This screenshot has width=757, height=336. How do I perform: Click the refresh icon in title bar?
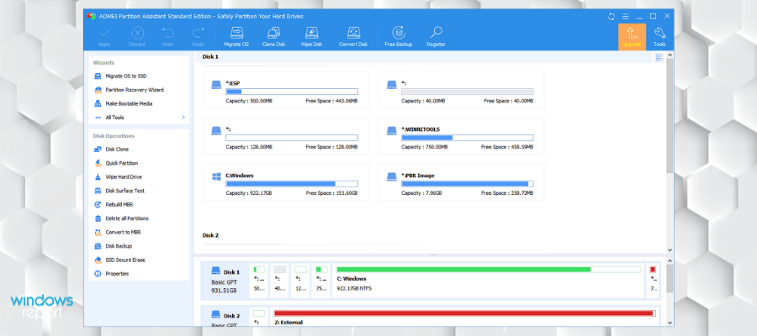coord(611,17)
